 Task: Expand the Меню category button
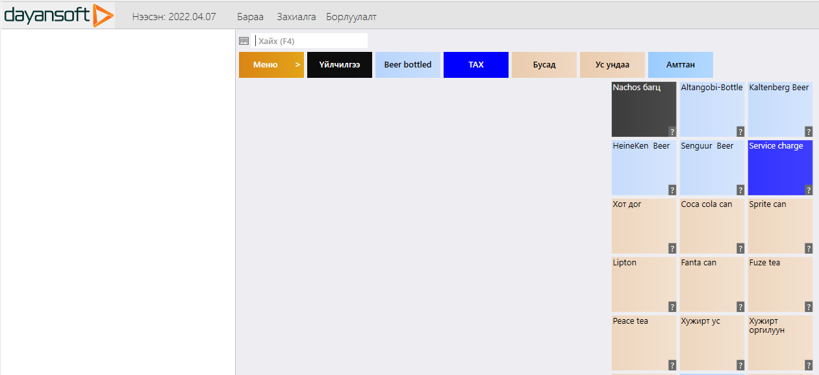(271, 65)
